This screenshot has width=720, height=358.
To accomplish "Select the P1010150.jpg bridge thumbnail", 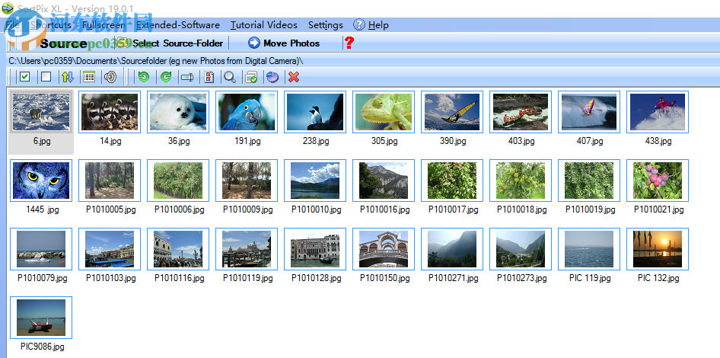I will [x=384, y=249].
